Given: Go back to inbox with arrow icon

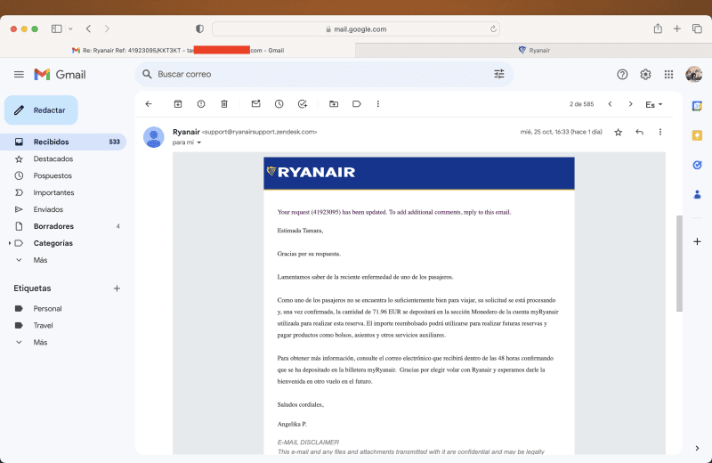Looking at the screenshot, I should coord(149,104).
